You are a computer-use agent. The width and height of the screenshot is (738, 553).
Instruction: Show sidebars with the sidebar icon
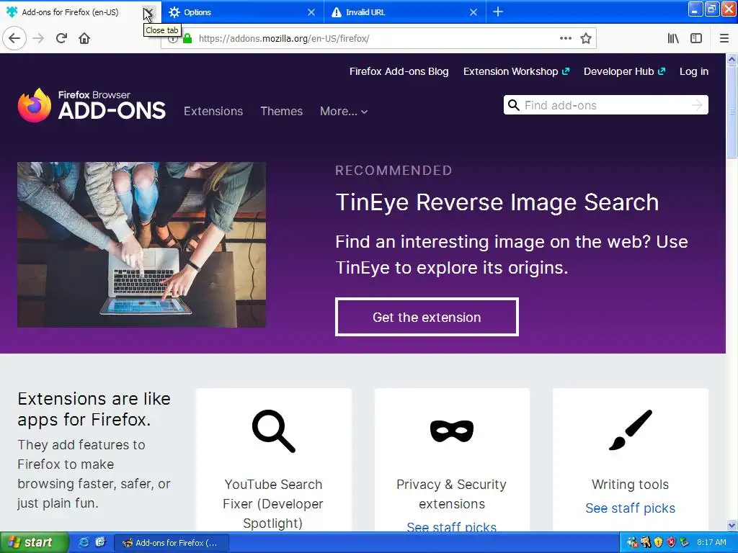pyautogui.click(x=696, y=38)
